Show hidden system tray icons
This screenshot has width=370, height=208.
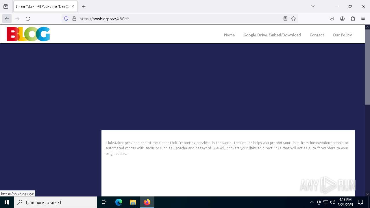(312, 202)
